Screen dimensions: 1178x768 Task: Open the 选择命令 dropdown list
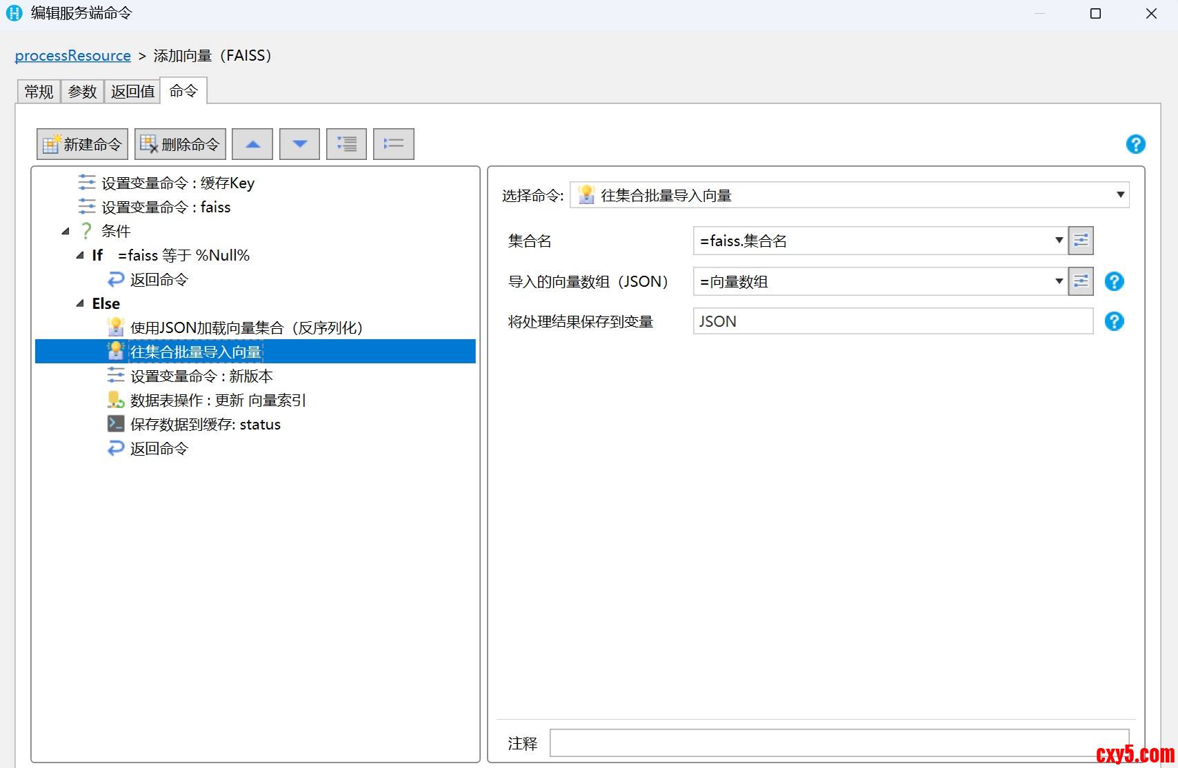pos(1120,195)
